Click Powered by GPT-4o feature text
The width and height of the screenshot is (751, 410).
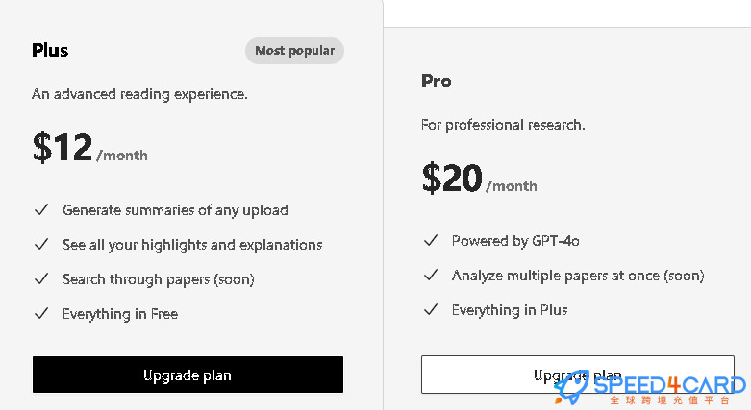click(515, 241)
